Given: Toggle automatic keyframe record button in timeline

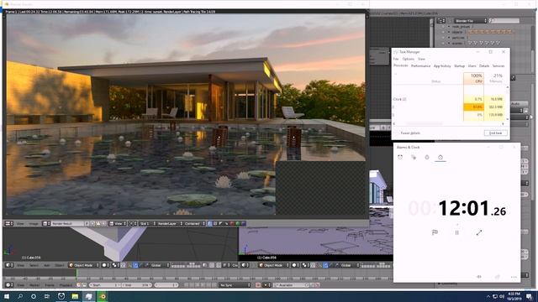Looking at the screenshot, I should tap(258, 285).
